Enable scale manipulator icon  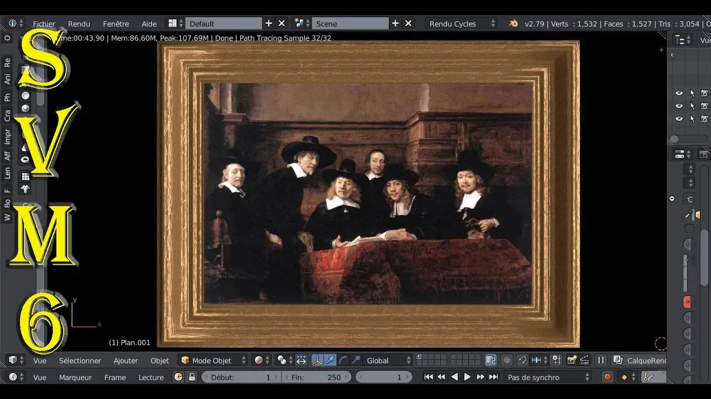(x=356, y=360)
